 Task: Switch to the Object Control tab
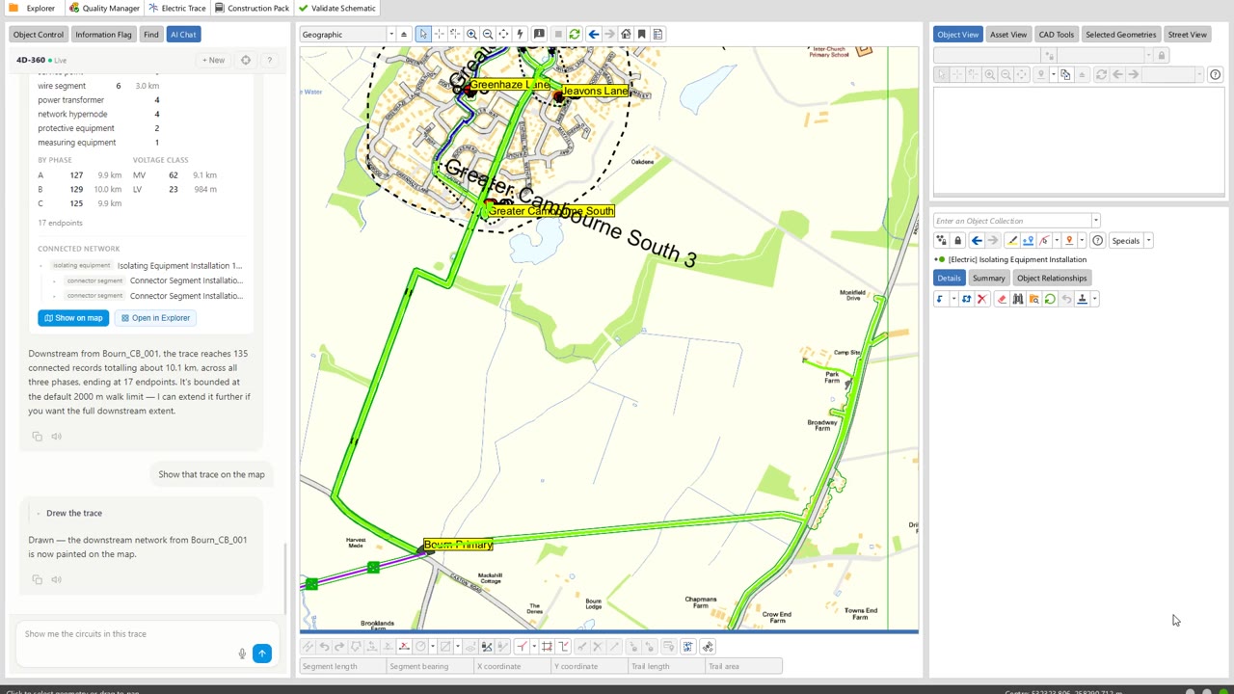coord(39,34)
